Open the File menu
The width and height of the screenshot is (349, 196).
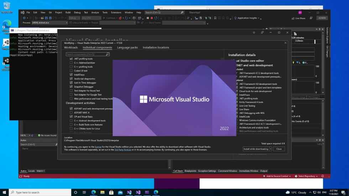(28, 12)
